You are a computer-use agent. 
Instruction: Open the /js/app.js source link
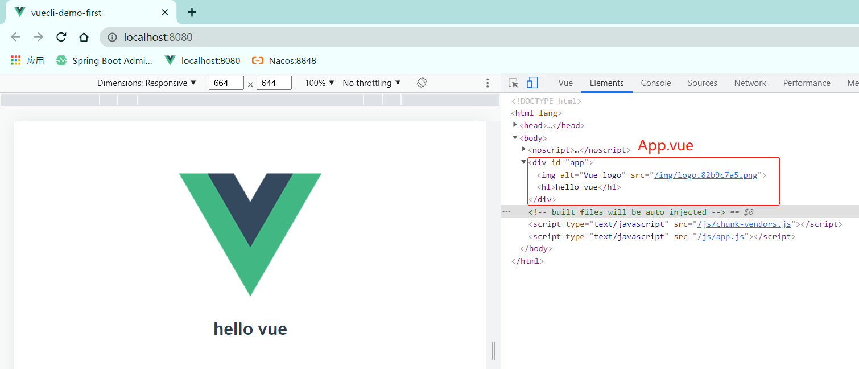coord(721,236)
